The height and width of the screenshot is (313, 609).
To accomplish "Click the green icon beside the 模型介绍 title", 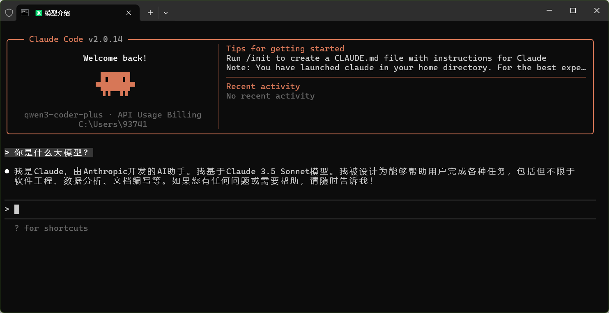I will coord(39,13).
